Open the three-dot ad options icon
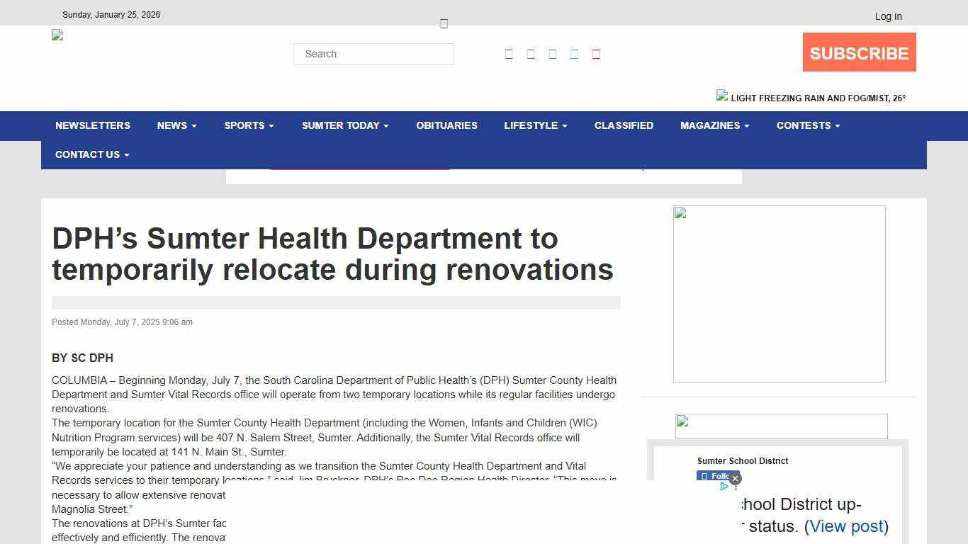Viewport: 968px width, 544px height. pos(736,487)
